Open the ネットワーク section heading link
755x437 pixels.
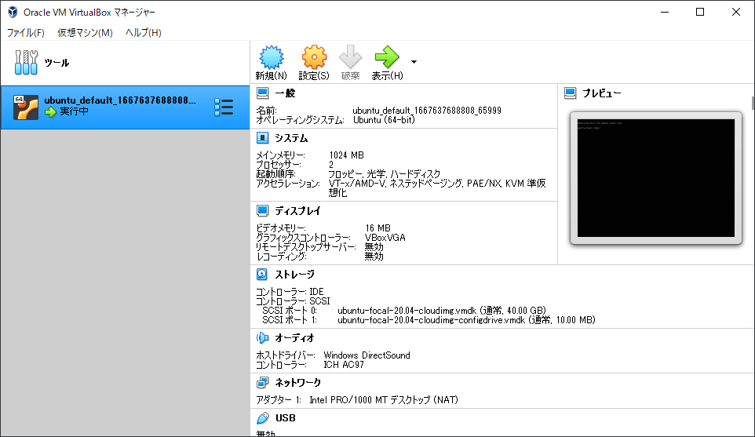pyautogui.click(x=297, y=383)
